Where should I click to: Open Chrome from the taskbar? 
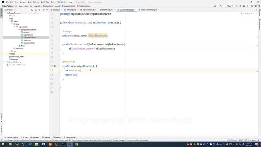click(x=77, y=144)
